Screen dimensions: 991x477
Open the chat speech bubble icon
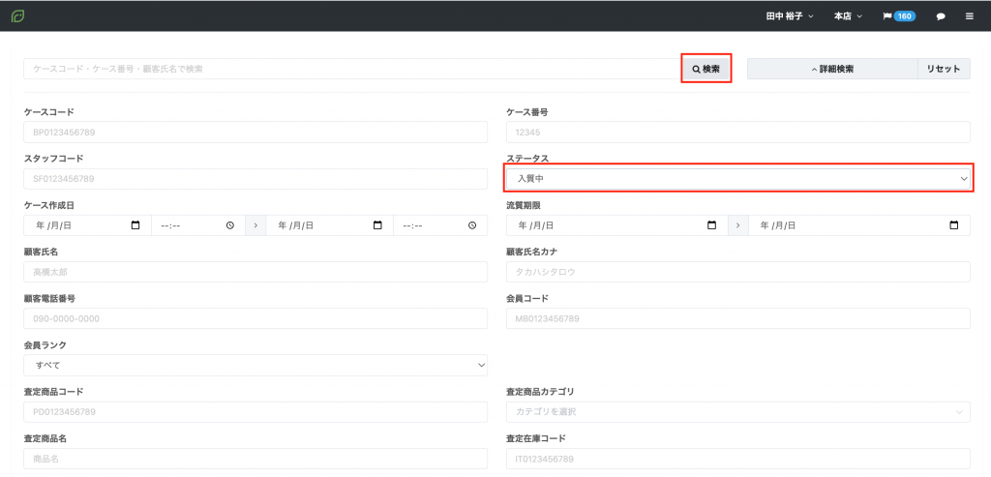click(x=941, y=16)
